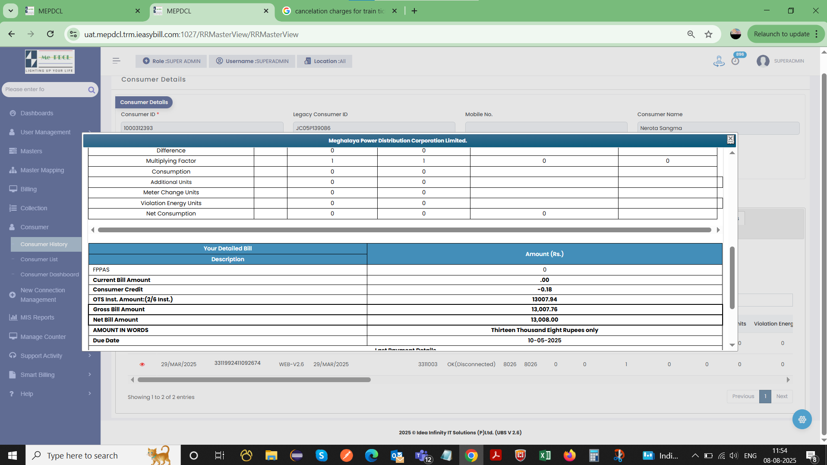The width and height of the screenshot is (827, 465).
Task: Open Excel from the Windows taskbar
Action: coord(545,455)
